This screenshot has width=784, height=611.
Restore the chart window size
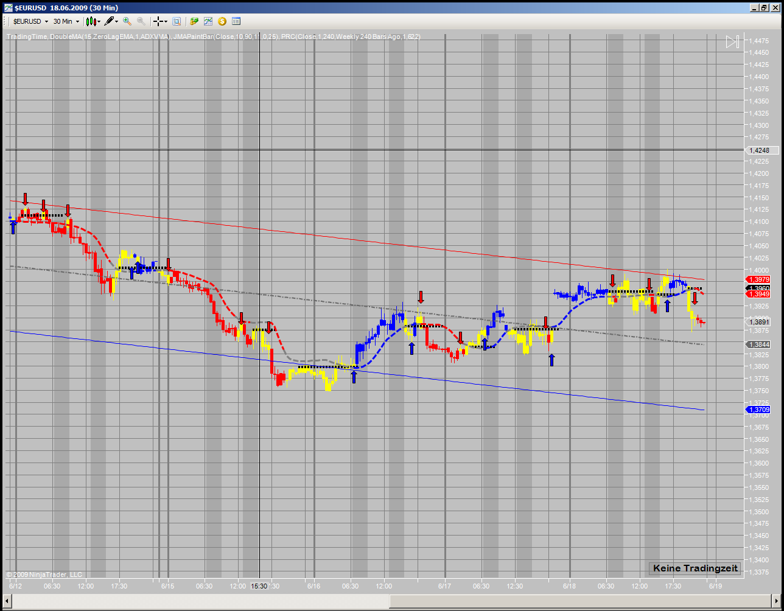[x=764, y=7]
